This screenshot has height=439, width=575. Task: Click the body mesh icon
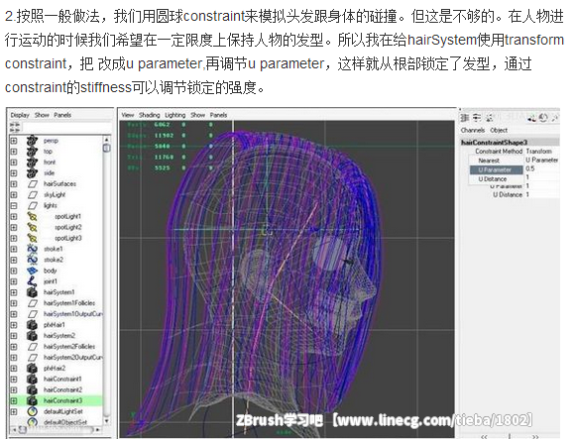coord(33,271)
